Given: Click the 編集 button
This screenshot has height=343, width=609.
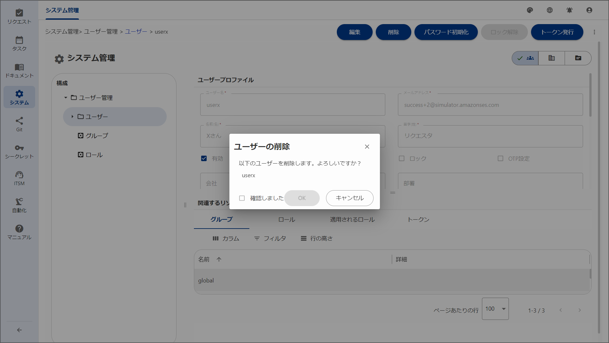Looking at the screenshot, I should [x=355, y=32].
